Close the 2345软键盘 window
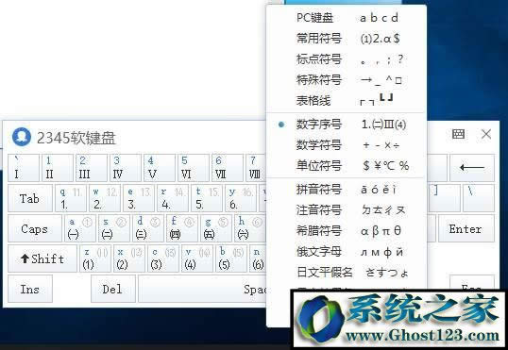Viewport: 508px width, 350px height. pyautogui.click(x=486, y=134)
